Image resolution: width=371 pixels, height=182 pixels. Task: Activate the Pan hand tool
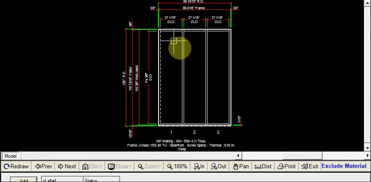click(241, 166)
